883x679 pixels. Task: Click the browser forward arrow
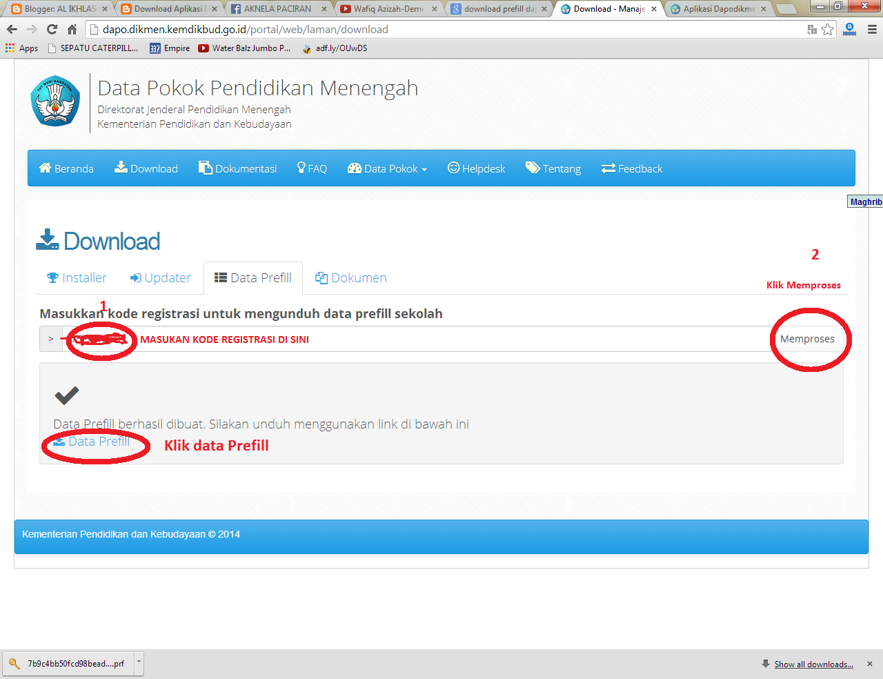pos(32,29)
